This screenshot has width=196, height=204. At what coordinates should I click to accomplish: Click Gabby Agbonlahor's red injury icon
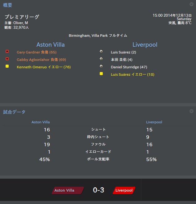pyautogui.click(x=7, y=59)
